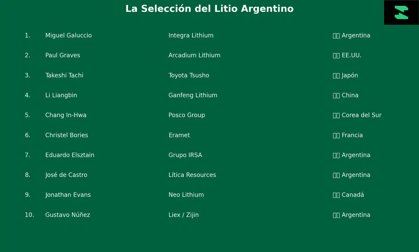
Task: Click the name Jonathan Evans
Action: point(68,195)
